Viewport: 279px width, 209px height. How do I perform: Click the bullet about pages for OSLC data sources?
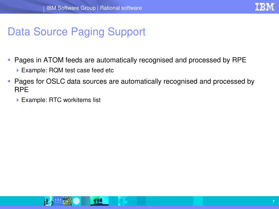point(134,85)
